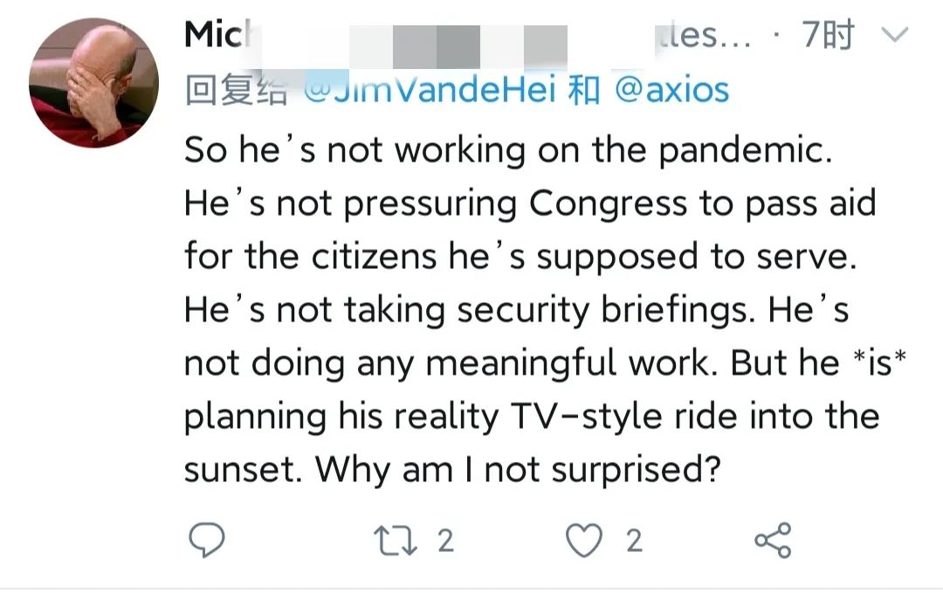The image size is (943, 593).
Task: Open the share icon for this tweet
Action: [773, 540]
